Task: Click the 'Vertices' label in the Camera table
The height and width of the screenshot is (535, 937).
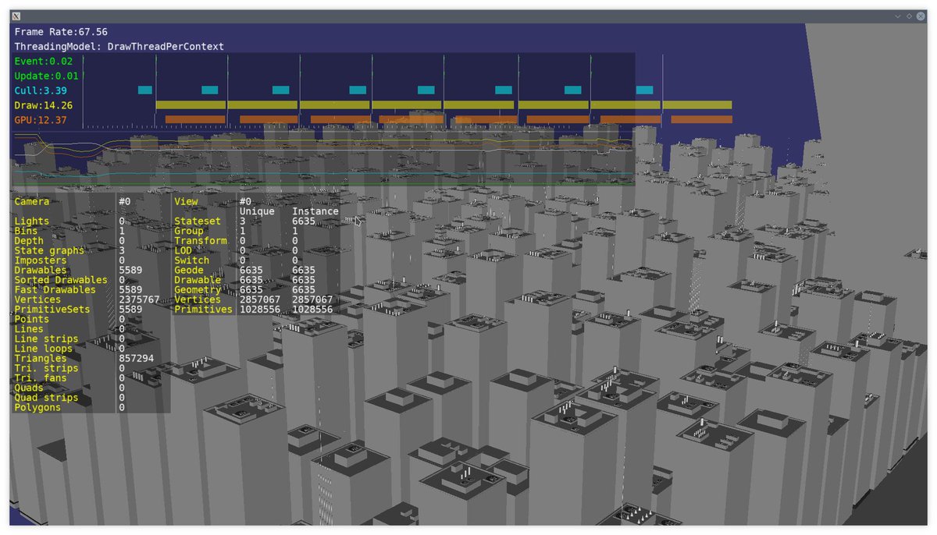Action: point(37,299)
